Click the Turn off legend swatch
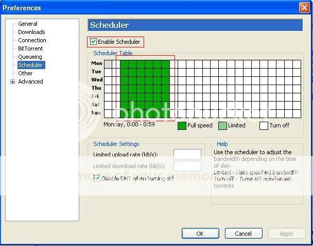 tap(264, 126)
